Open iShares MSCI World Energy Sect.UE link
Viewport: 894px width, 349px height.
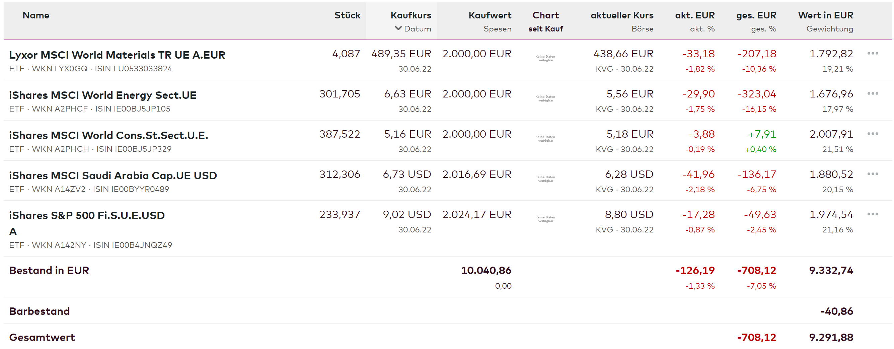103,95
